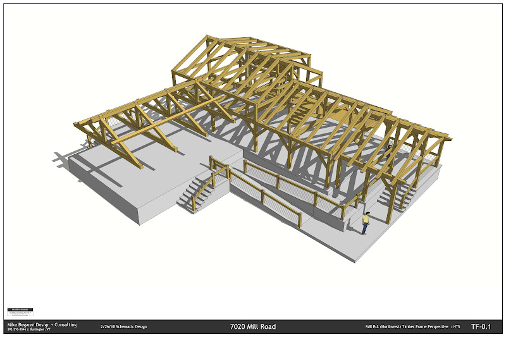Click the "7020 Mill Road" project title
The image size is (506, 337).
253,326
